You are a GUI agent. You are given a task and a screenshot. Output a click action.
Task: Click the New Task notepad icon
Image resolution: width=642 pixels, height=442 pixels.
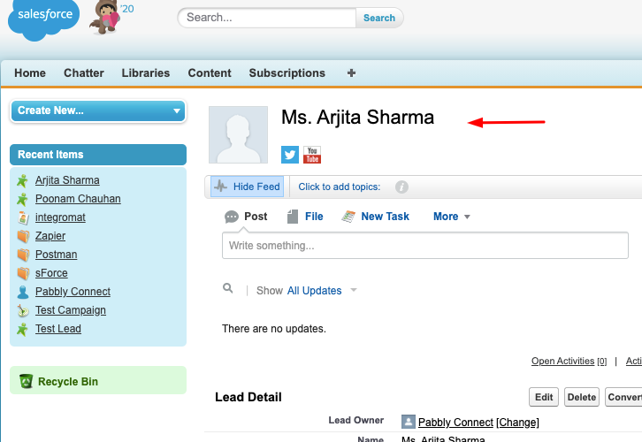coord(348,217)
